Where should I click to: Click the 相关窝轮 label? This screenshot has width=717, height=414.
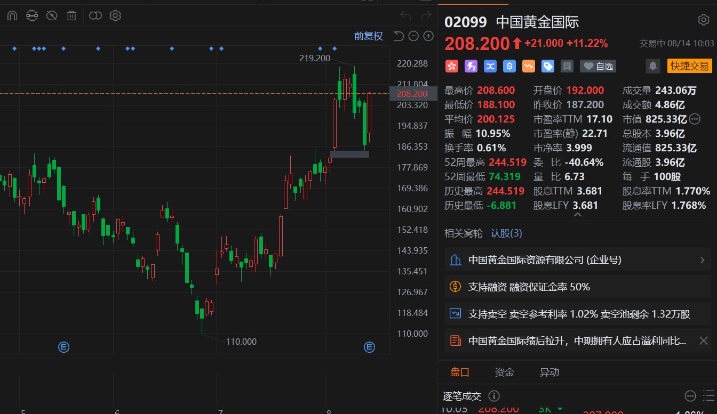click(x=464, y=233)
